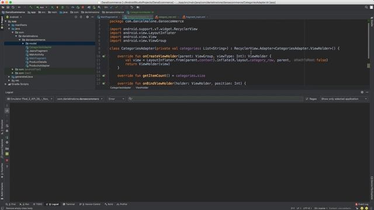Select the danielmalone package folder
Screen dimensions: 374x210
coord(28,36)
